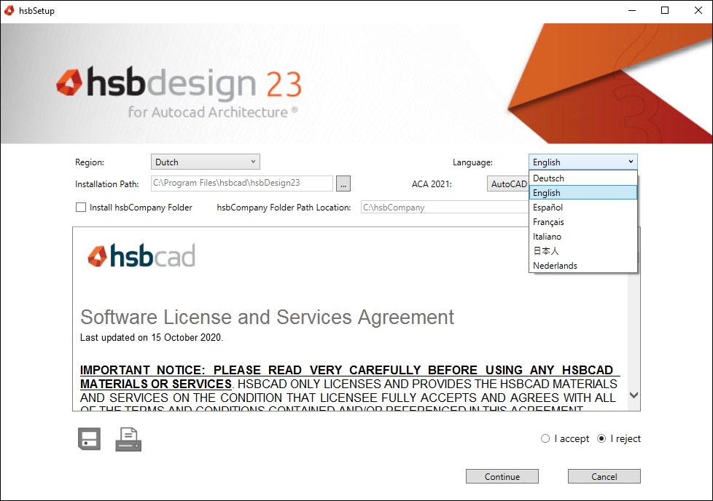
Task: Select the I reject radio button
Action: click(x=601, y=438)
